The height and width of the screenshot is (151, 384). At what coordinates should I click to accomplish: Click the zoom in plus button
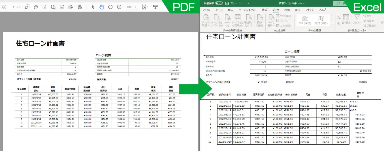click(x=119, y=7)
